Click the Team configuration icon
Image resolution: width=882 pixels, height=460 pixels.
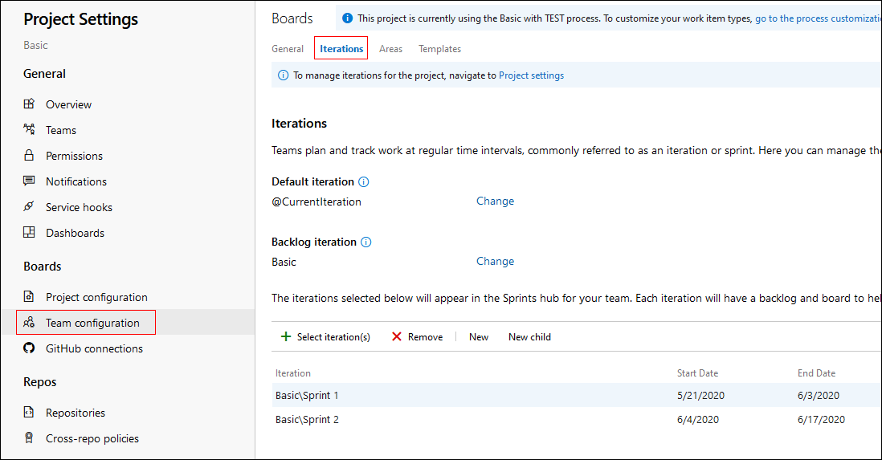29,322
